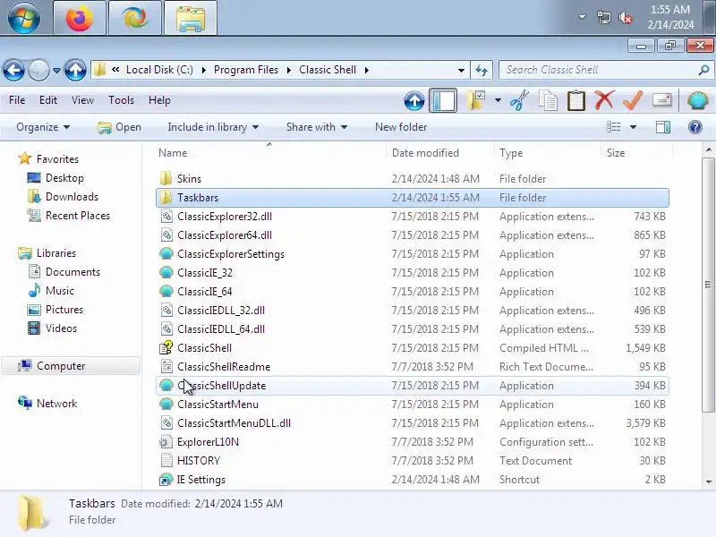Delete with the red X toolbar icon
Viewport: 716px width, 537px height.
605,100
